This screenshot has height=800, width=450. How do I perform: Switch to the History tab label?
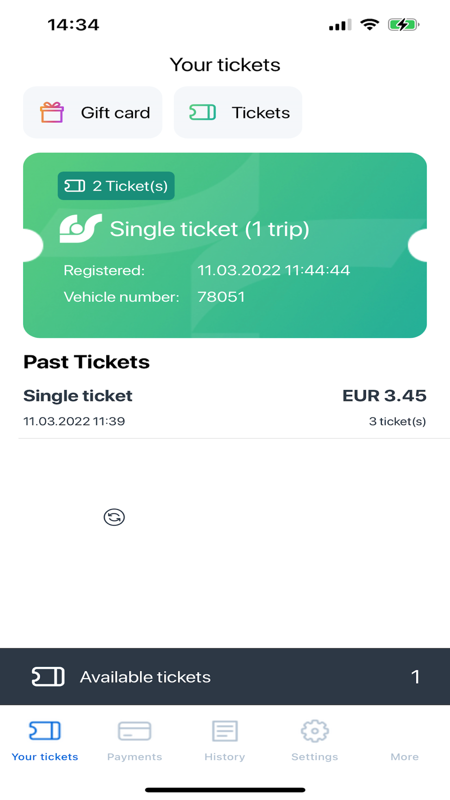[225, 757]
